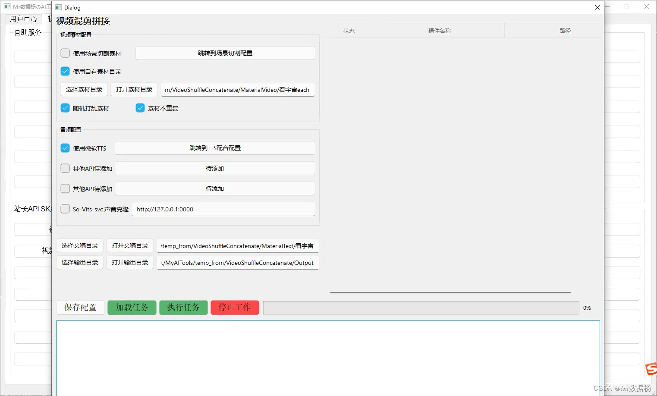Toggle 随机打乱素材 checkbox
This screenshot has width=657, height=396.
coord(65,108)
